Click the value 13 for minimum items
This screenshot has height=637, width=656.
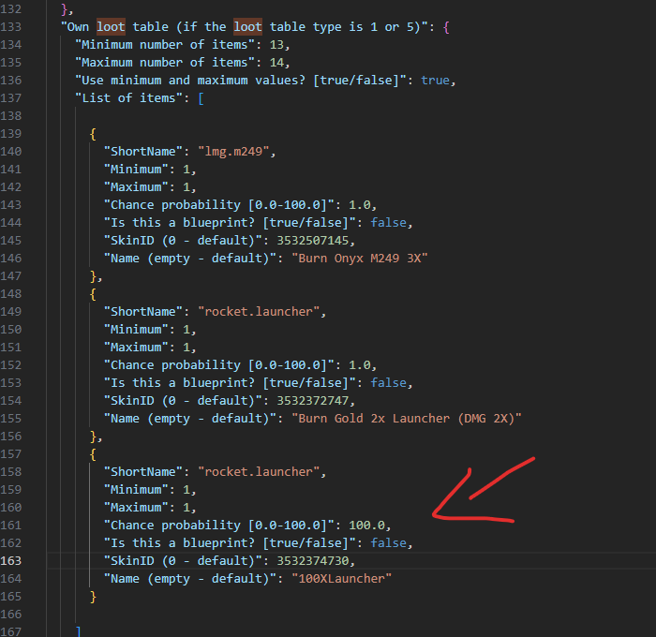(x=276, y=45)
